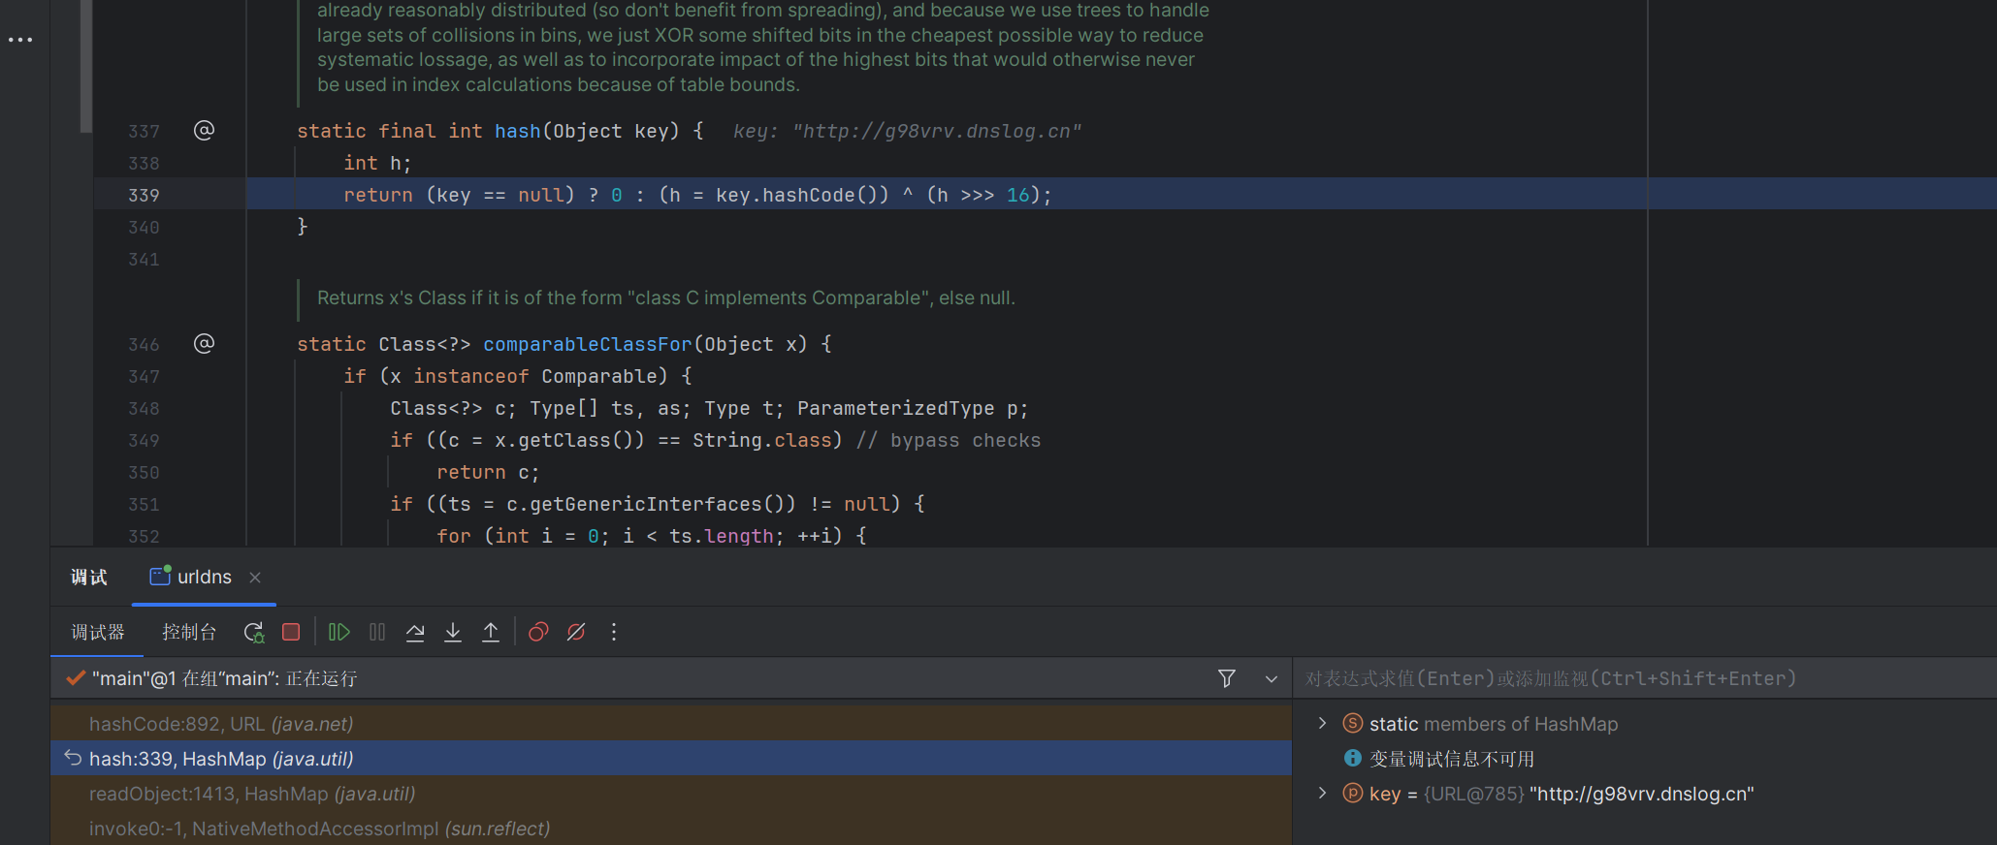Click the Rerun debug session icon
The width and height of the screenshot is (1997, 845).
pyautogui.click(x=254, y=633)
